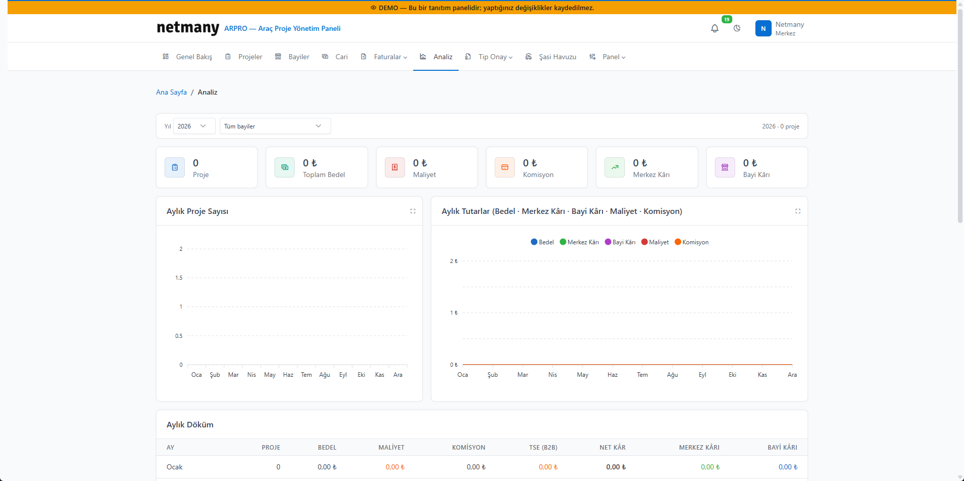
Task: Expand the Faturalar menu
Action: point(384,57)
